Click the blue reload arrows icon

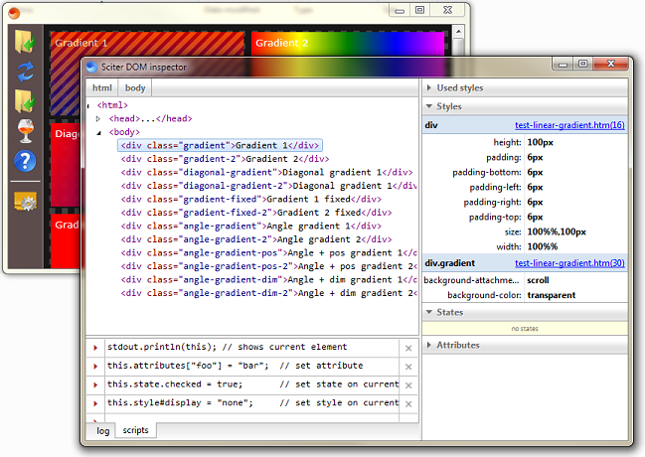coord(25,72)
